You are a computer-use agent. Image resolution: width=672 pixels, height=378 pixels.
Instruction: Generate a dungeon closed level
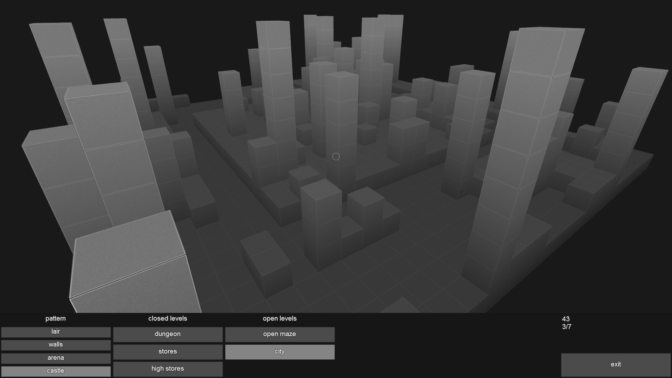(168, 334)
